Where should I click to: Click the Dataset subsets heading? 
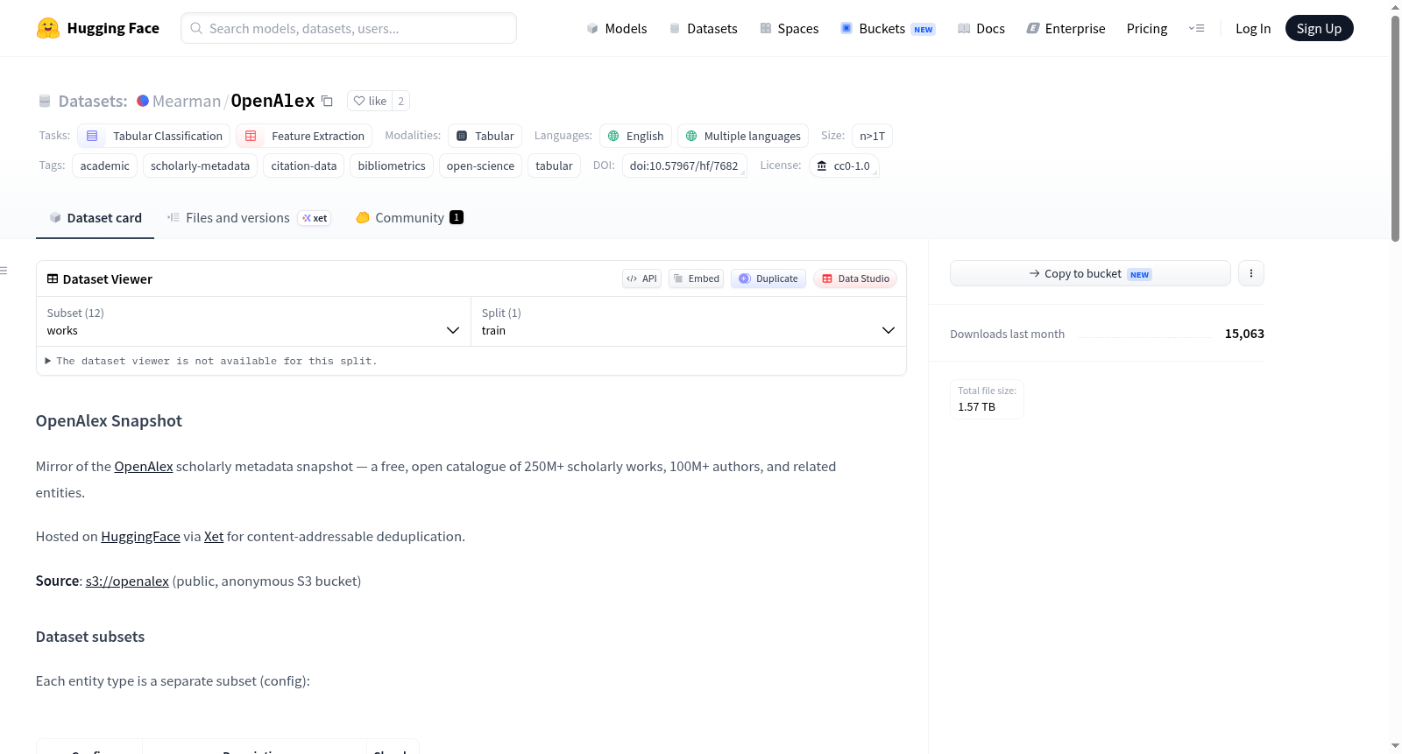click(x=90, y=637)
